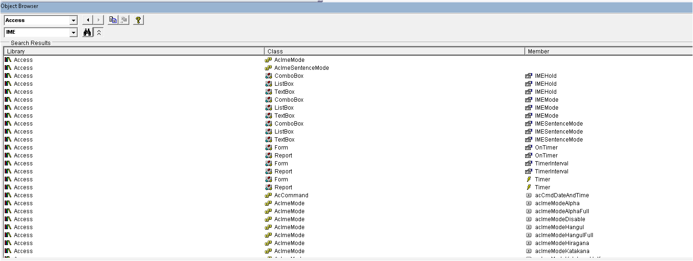Hide search results with the double-chevron button

99,32
